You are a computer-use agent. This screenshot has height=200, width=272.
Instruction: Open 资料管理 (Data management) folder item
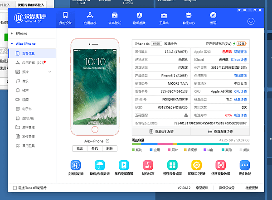[32, 127]
